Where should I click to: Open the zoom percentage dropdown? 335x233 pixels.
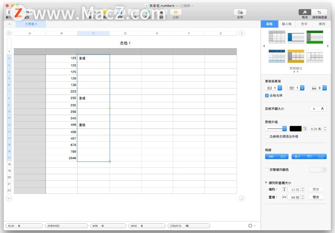point(28,12)
